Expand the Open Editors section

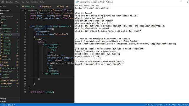coord(5,11)
